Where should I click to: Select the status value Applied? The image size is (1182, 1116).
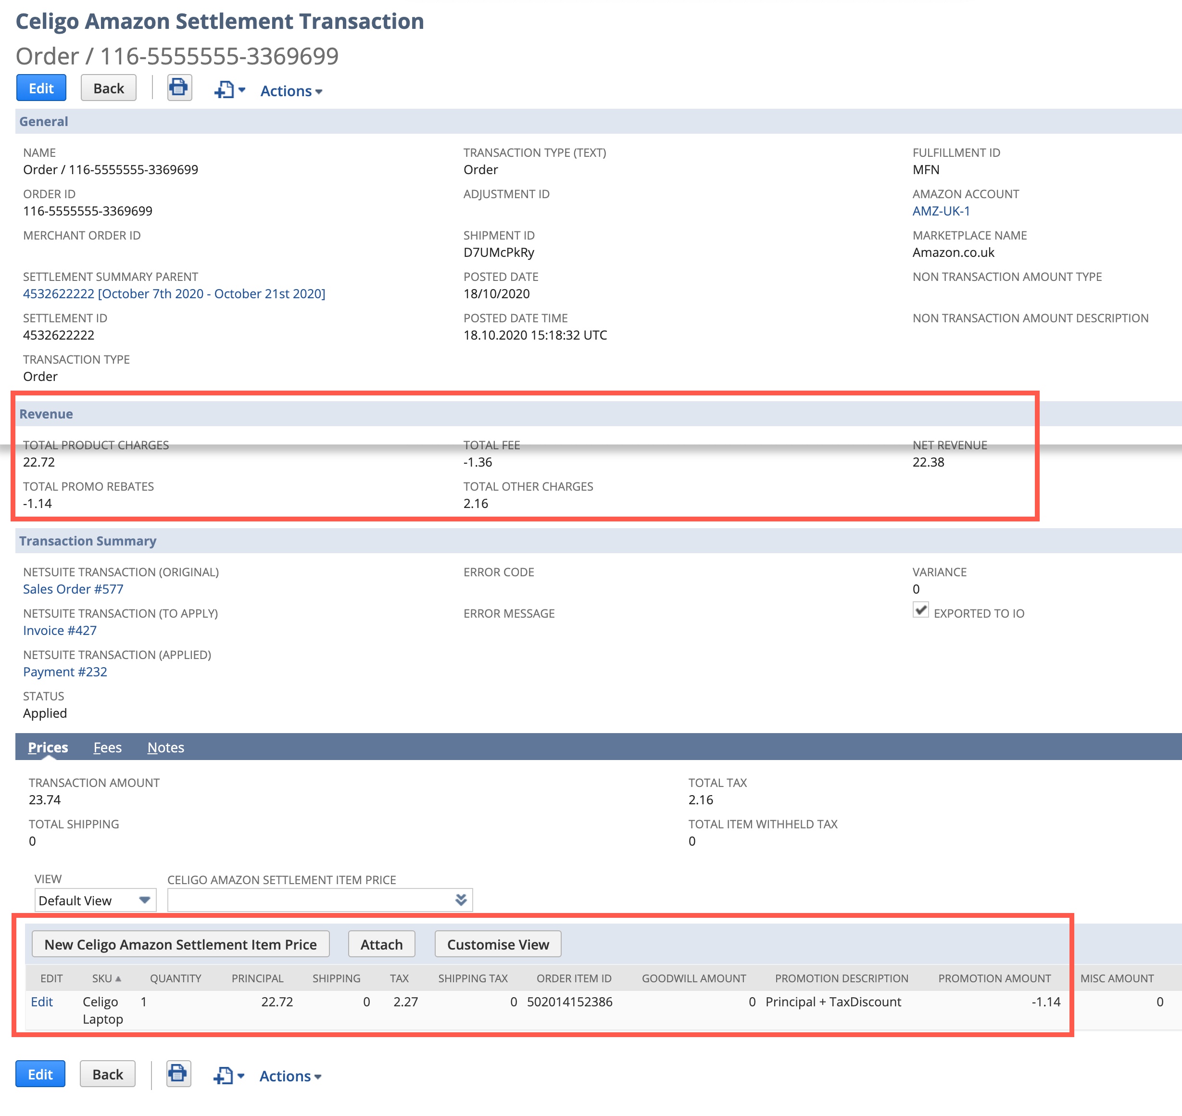coord(45,713)
